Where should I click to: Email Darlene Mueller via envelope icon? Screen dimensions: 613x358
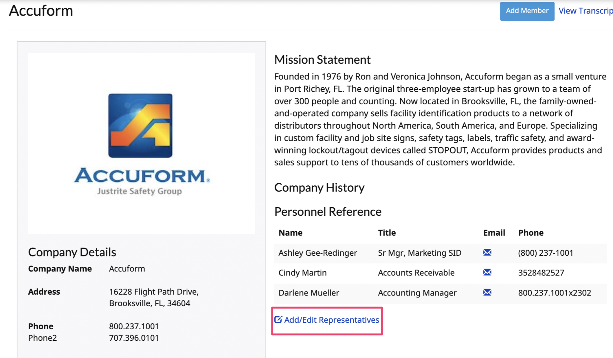click(x=487, y=292)
